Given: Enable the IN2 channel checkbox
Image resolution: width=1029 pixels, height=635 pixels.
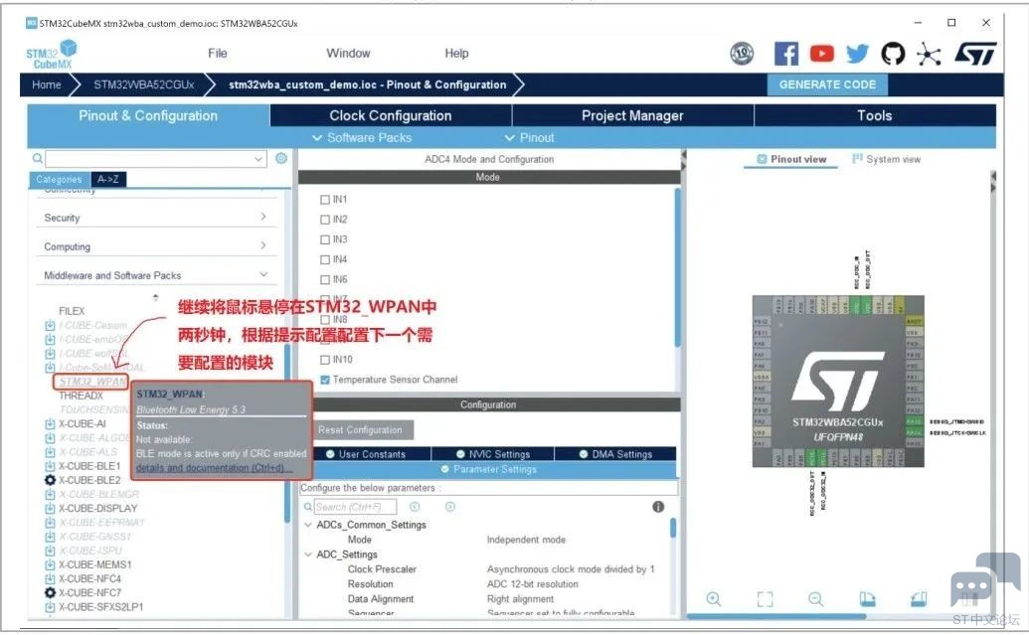Looking at the screenshot, I should coord(325,219).
